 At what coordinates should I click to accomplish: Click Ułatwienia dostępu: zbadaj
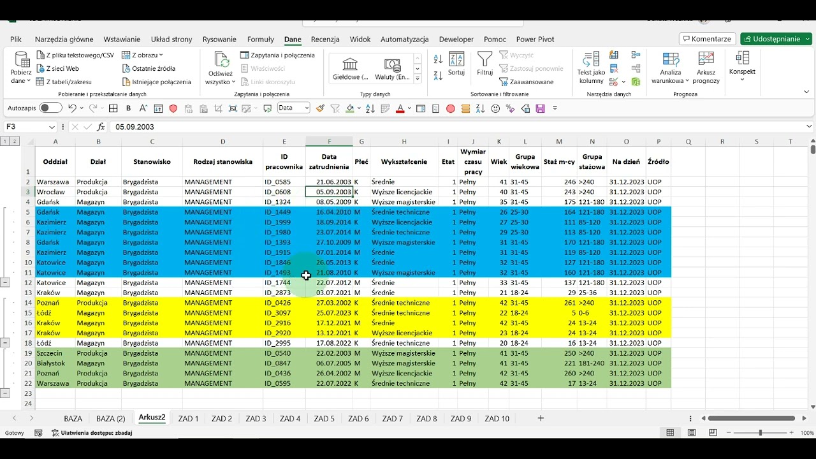(92, 433)
